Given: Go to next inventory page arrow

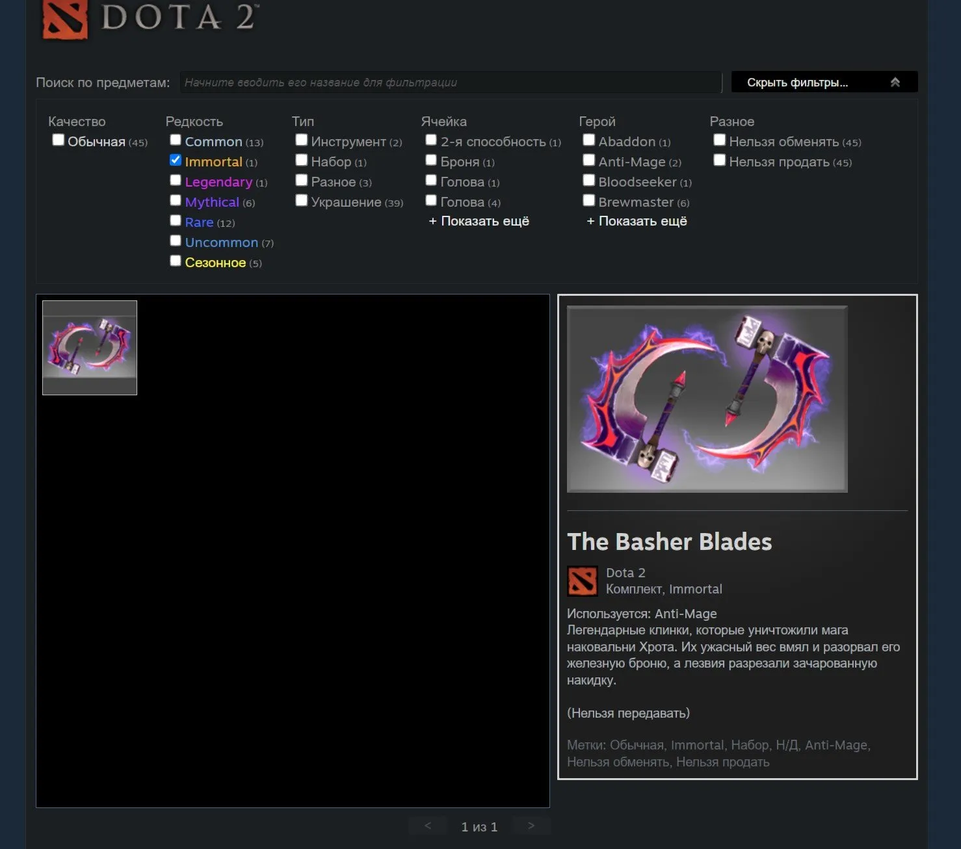Looking at the screenshot, I should (x=531, y=826).
